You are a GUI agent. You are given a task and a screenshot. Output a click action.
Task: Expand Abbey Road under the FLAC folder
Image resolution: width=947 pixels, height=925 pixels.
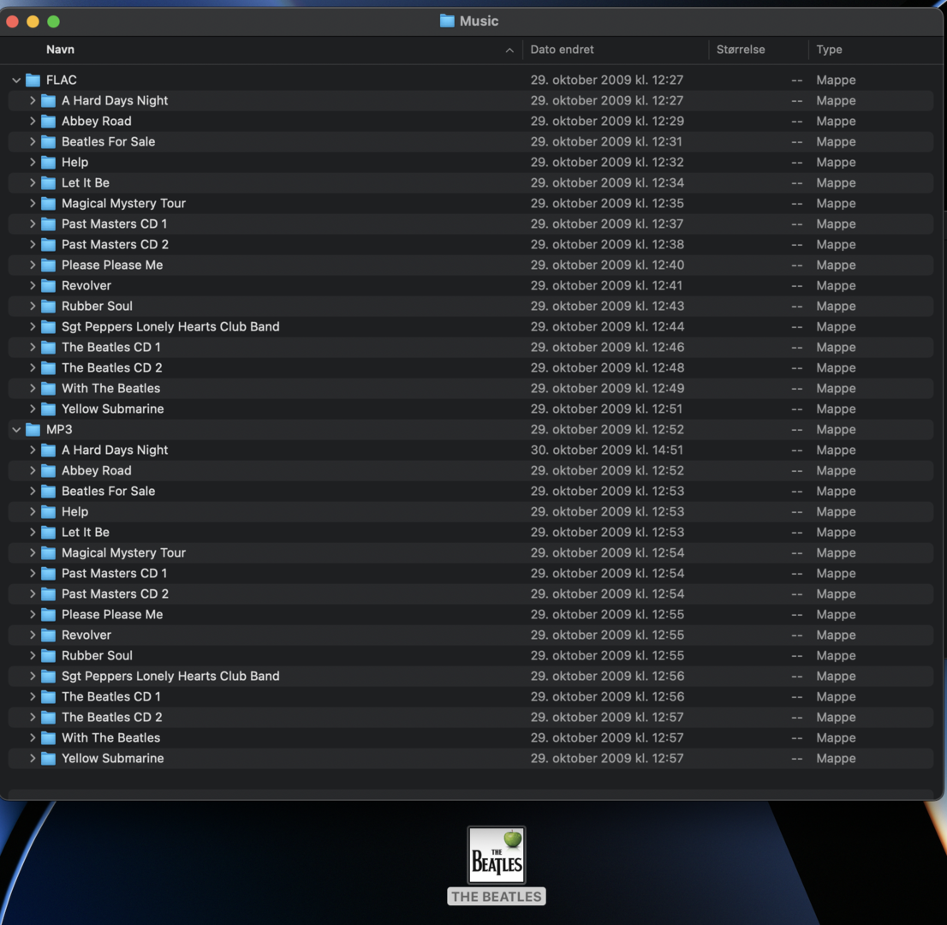point(33,121)
